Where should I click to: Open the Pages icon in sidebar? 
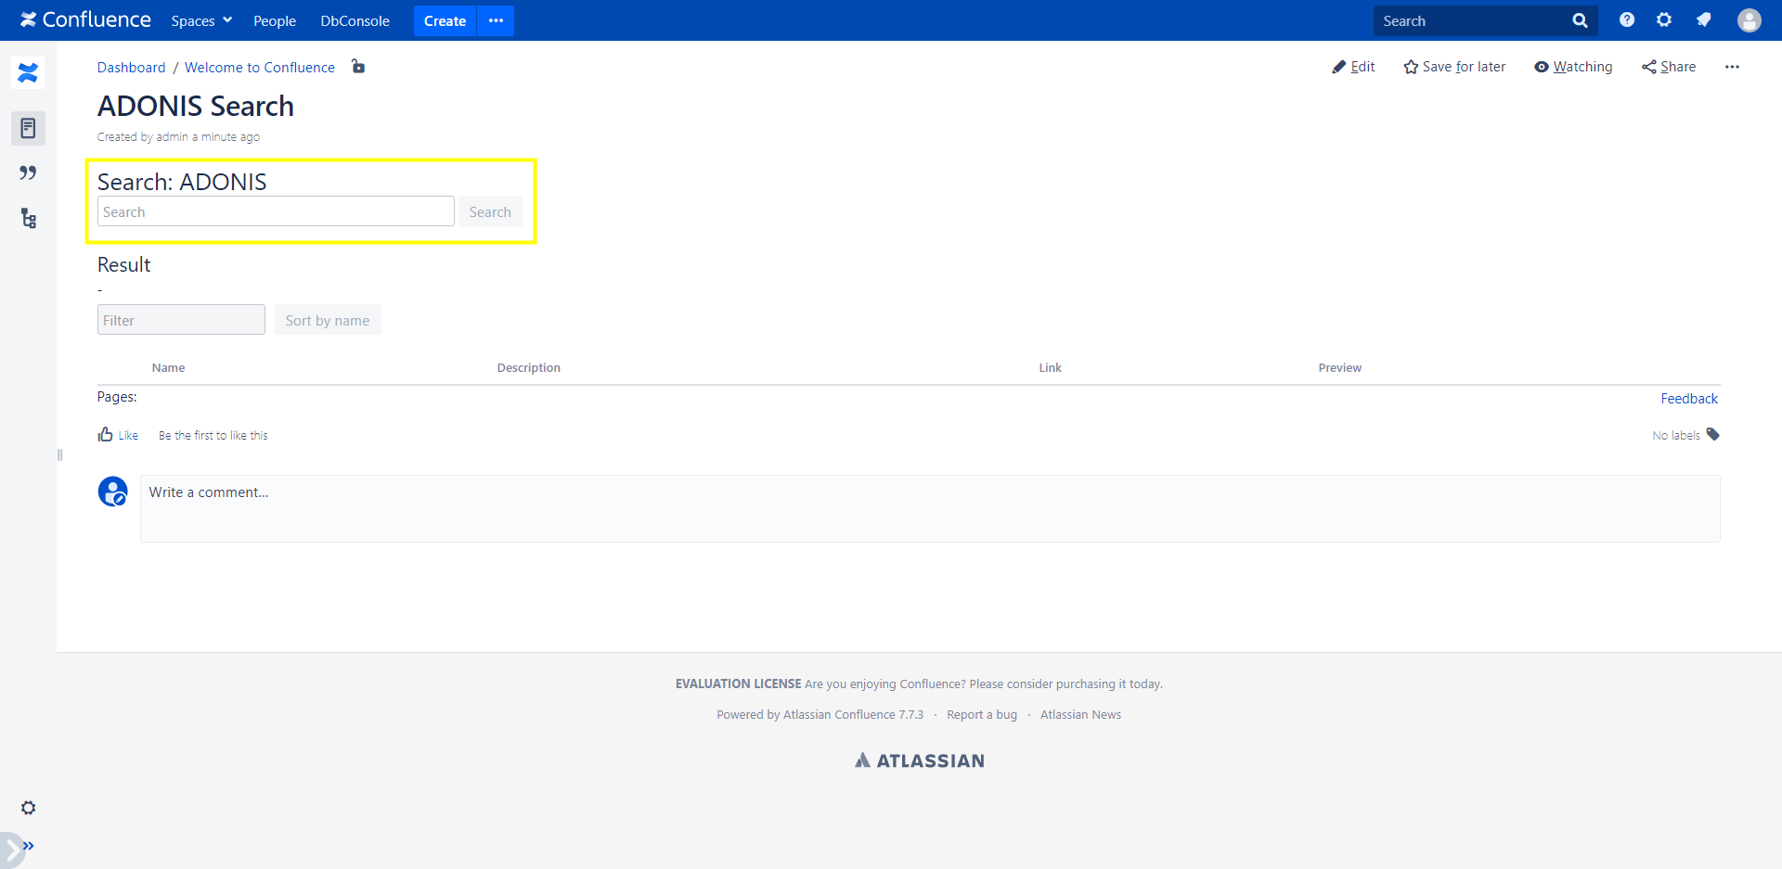pos(28,128)
